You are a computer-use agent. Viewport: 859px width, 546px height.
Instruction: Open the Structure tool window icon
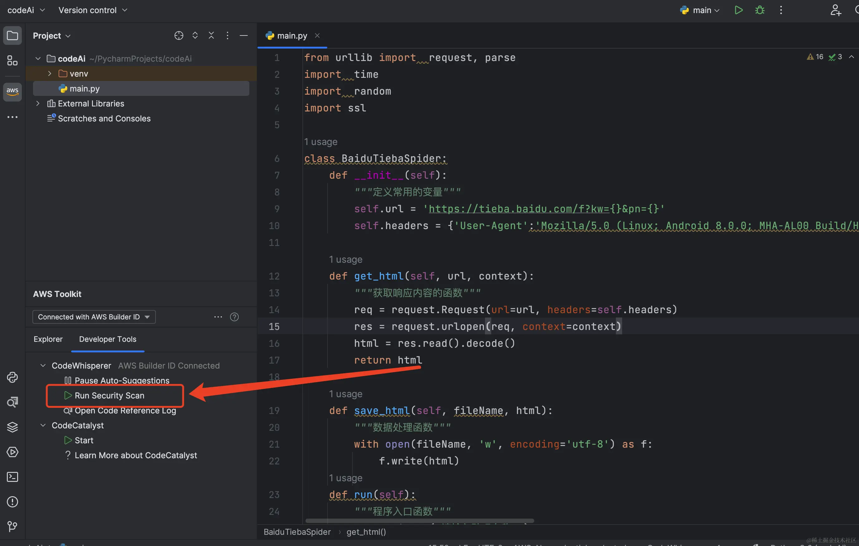12,61
